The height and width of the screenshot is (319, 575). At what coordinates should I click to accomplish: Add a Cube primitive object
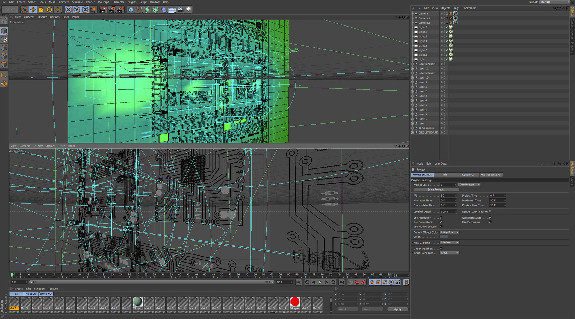(131, 10)
